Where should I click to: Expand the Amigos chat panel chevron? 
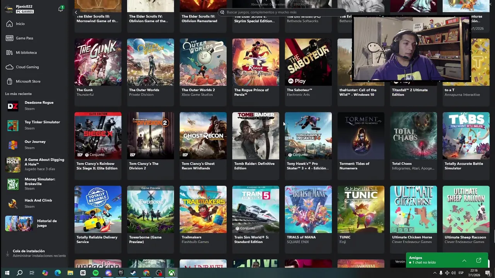(464, 260)
